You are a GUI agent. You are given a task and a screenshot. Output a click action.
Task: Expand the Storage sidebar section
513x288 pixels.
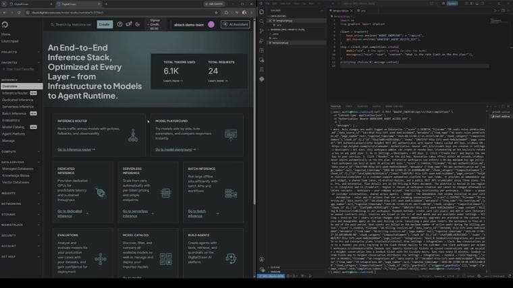pos(21,214)
